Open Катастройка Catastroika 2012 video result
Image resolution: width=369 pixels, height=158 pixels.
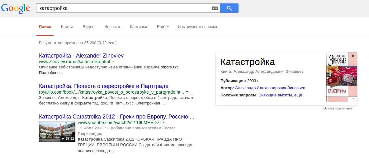click(x=116, y=116)
